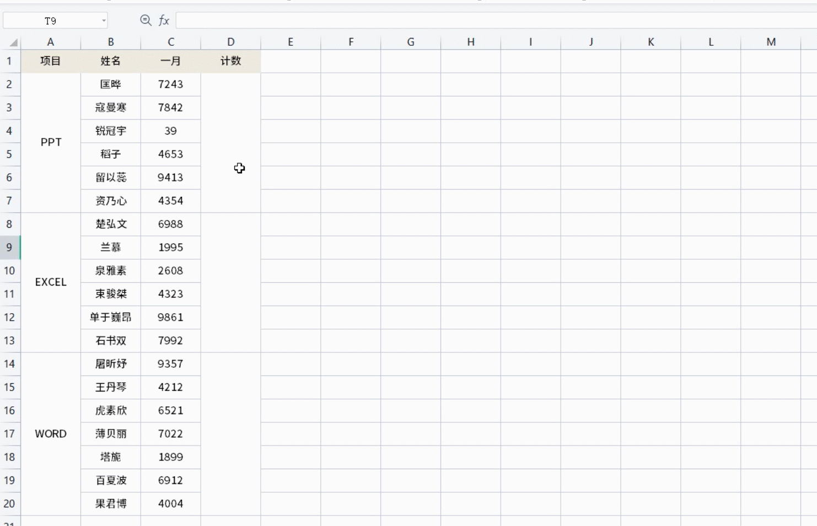Click the header cell 计数

(x=231, y=61)
